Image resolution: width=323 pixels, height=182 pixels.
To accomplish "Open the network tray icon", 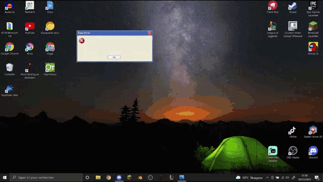I will 283,177.
